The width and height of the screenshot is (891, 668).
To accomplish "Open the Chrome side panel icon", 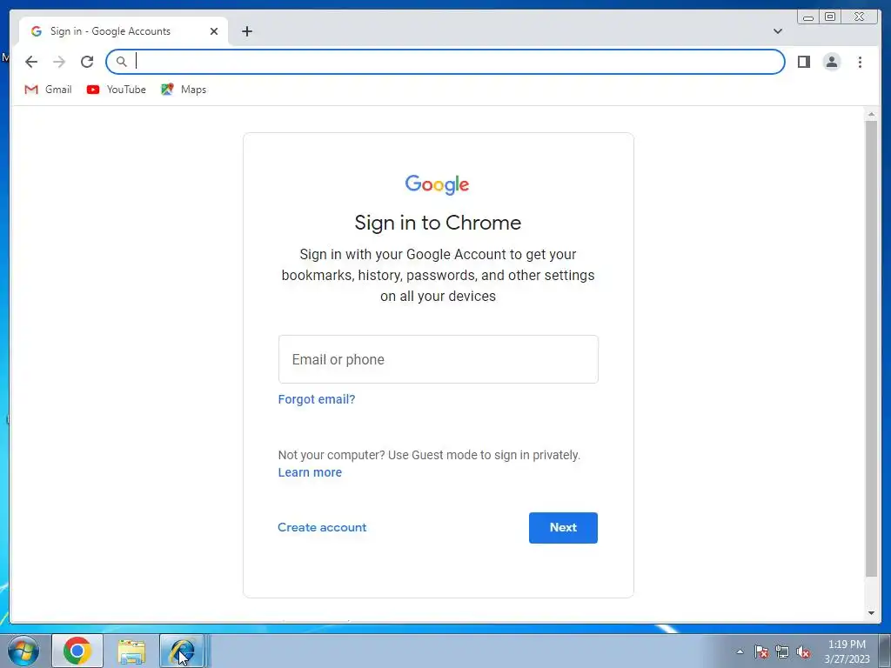I will pyautogui.click(x=803, y=62).
